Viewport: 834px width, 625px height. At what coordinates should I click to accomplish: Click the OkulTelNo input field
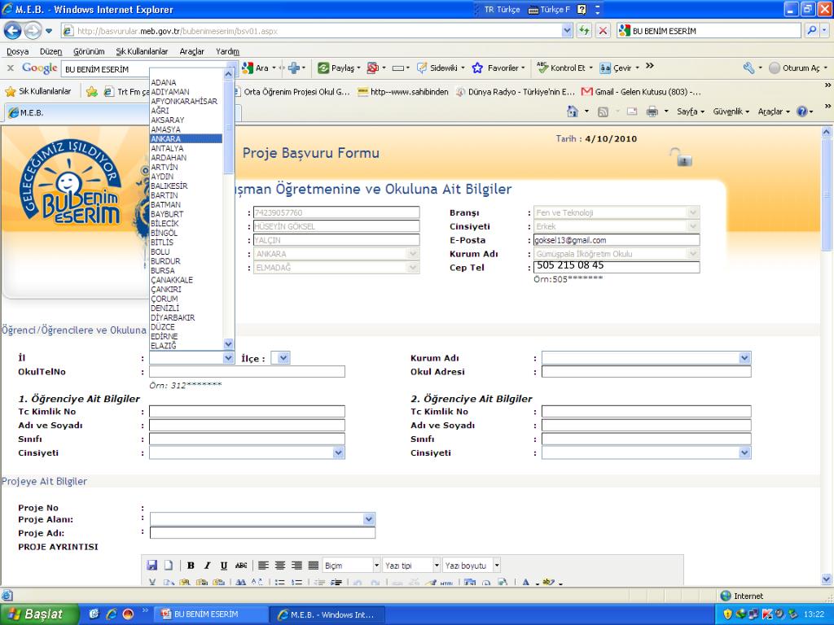pyautogui.click(x=247, y=371)
